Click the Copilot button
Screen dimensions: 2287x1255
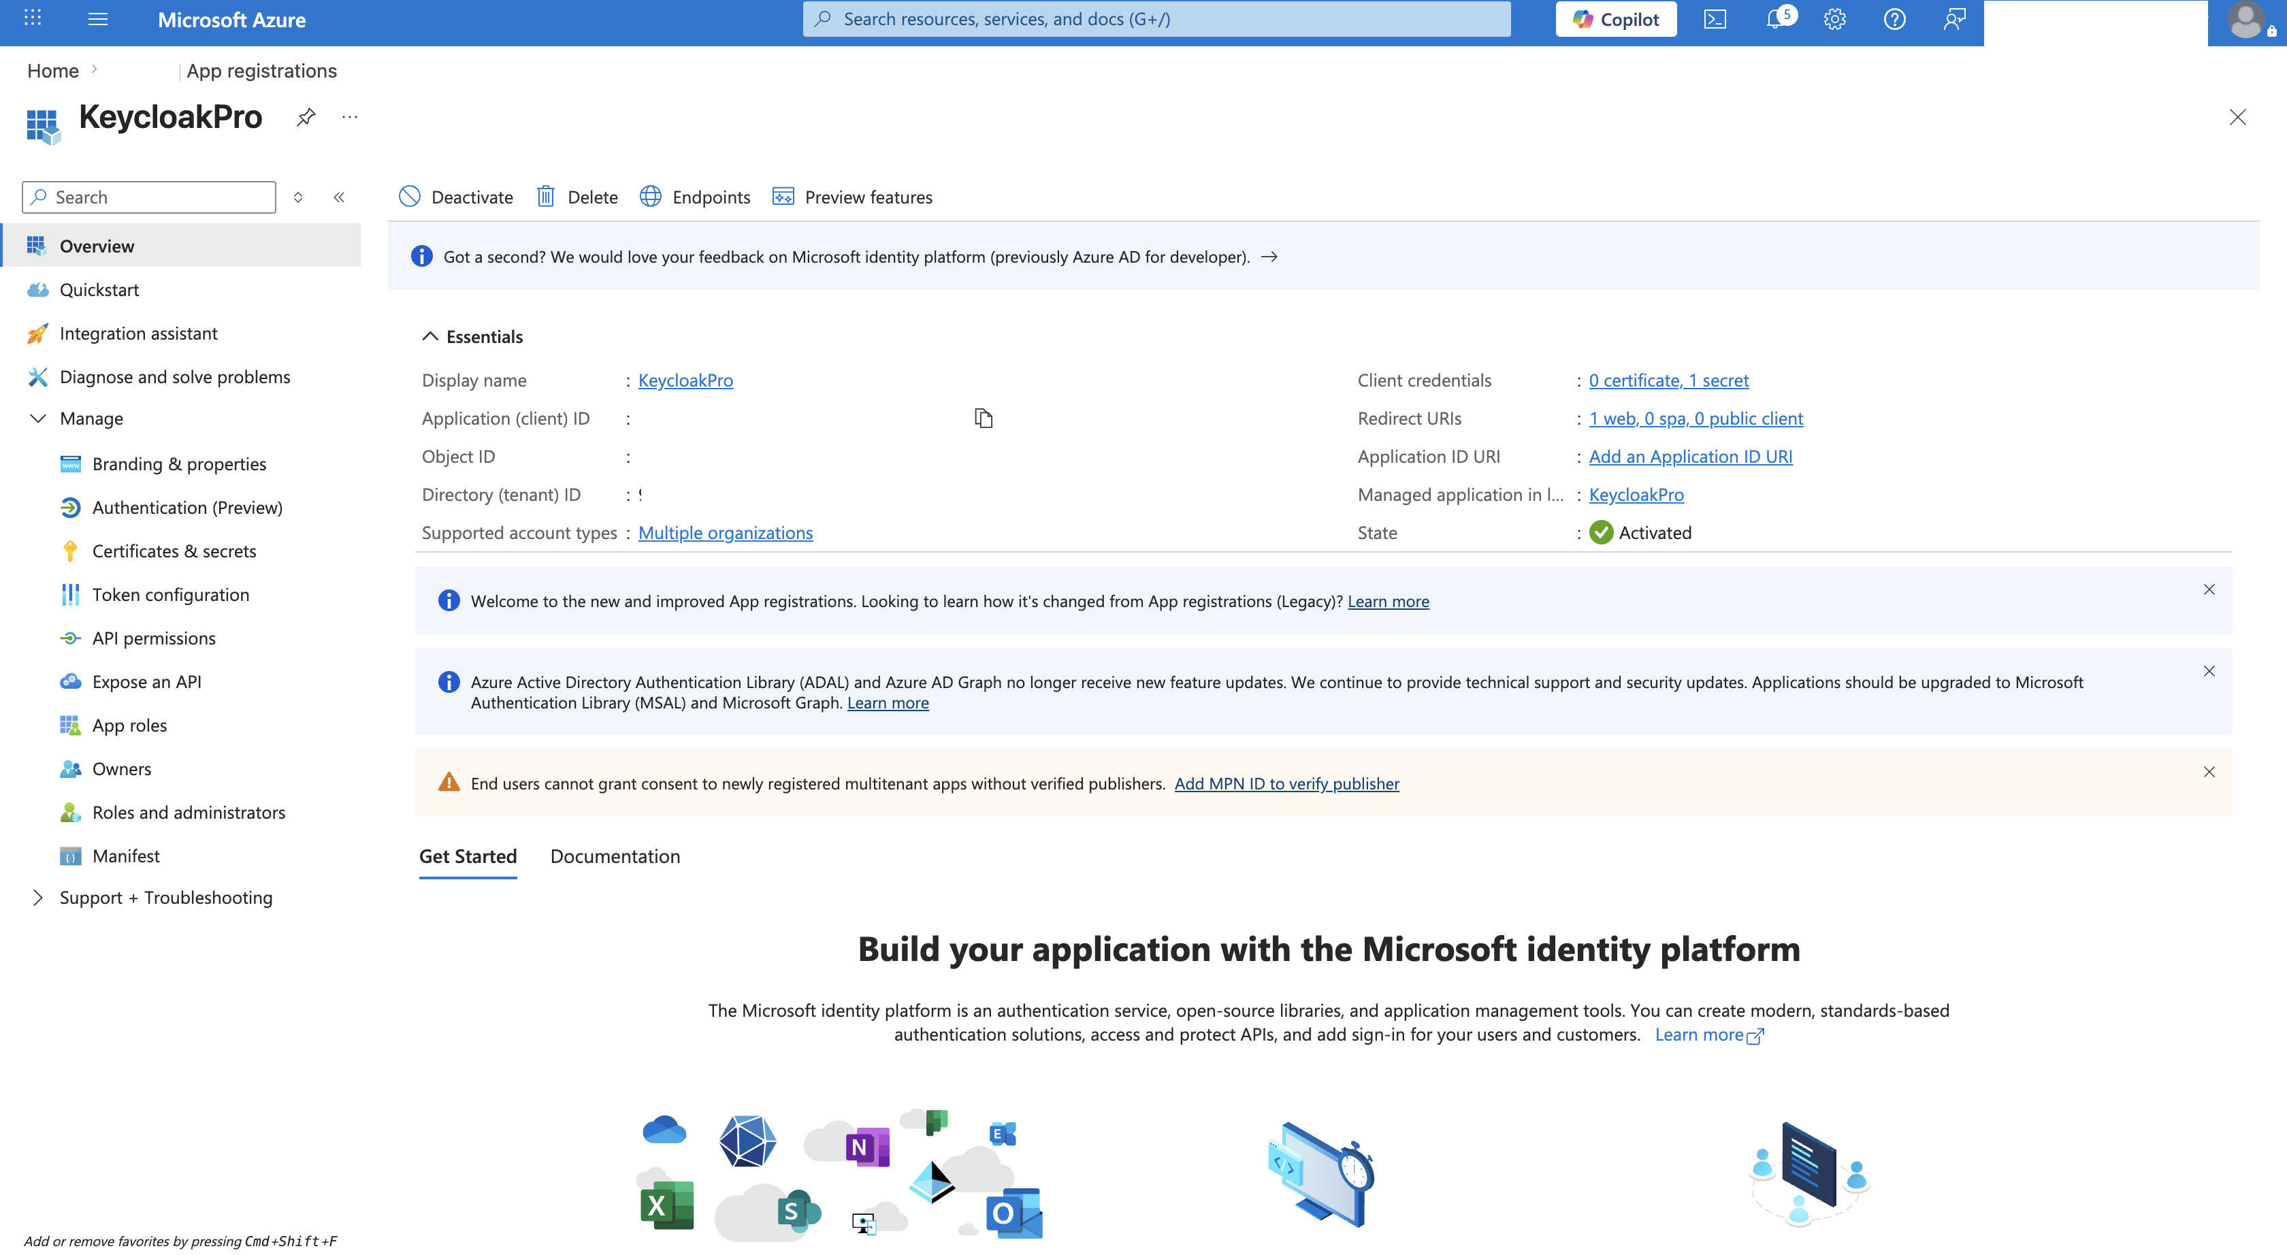pos(1615,18)
